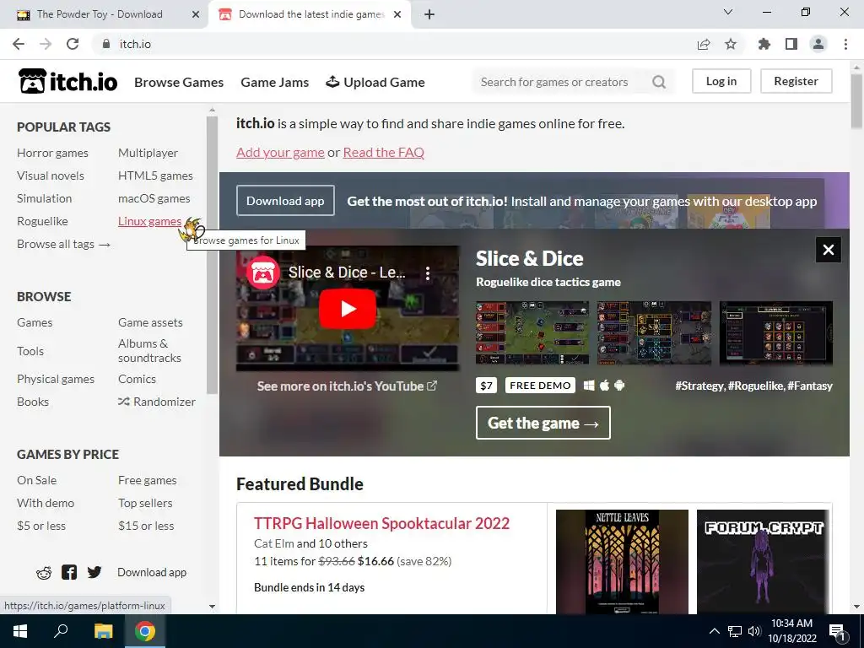
Task: Click the Android platform icon
Action: pos(619,385)
